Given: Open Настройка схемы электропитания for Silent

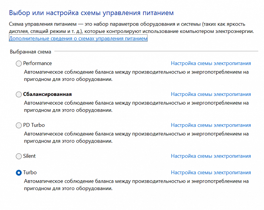Looking at the screenshot, I should point(211,156).
